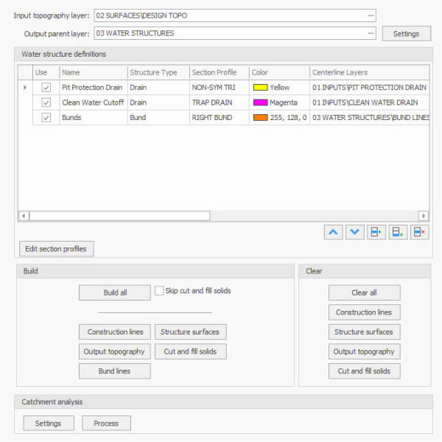Sort by the Name column header
The image size is (442, 442).
[94, 72]
